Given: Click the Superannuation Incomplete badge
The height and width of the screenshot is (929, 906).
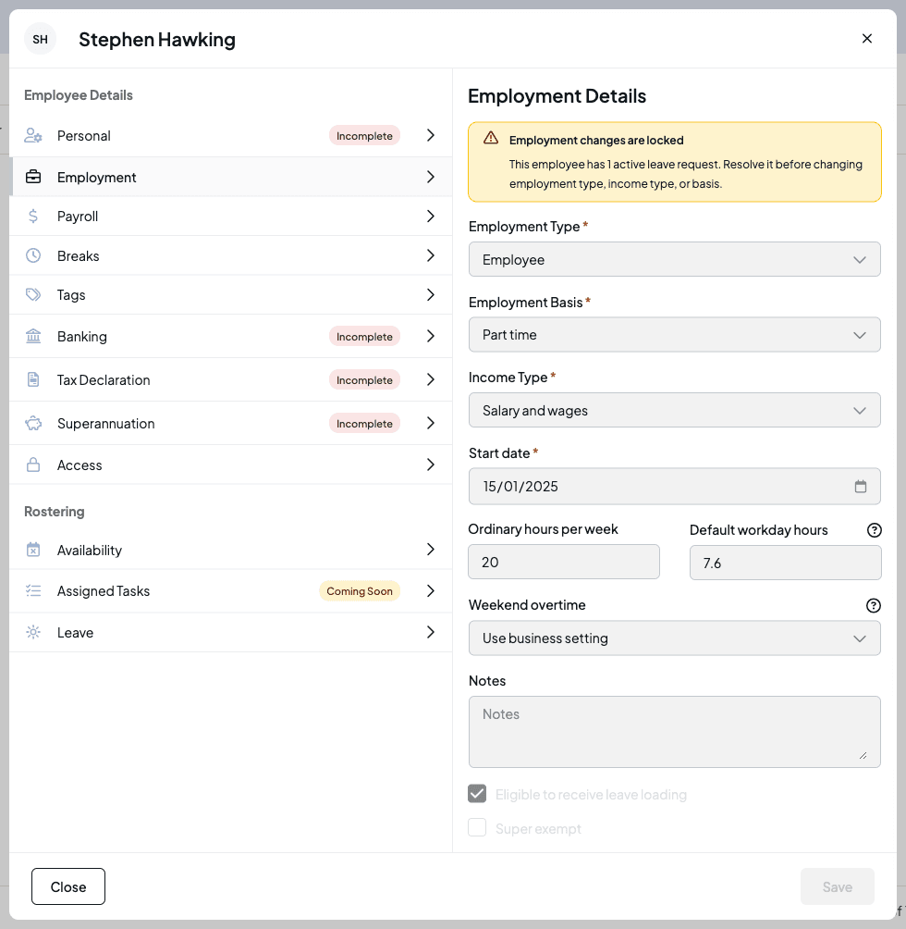Looking at the screenshot, I should tap(364, 423).
